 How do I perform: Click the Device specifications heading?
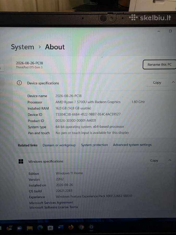coord(43,83)
